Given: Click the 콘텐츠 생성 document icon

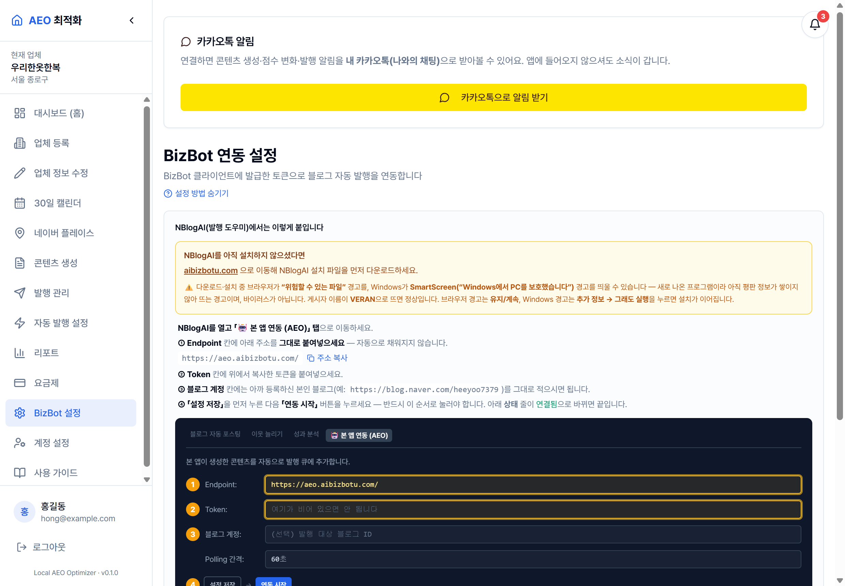Looking at the screenshot, I should (20, 263).
